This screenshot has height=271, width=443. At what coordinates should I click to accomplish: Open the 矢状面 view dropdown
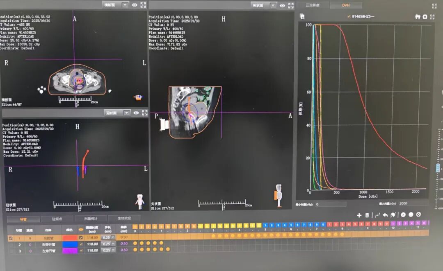[273, 5]
